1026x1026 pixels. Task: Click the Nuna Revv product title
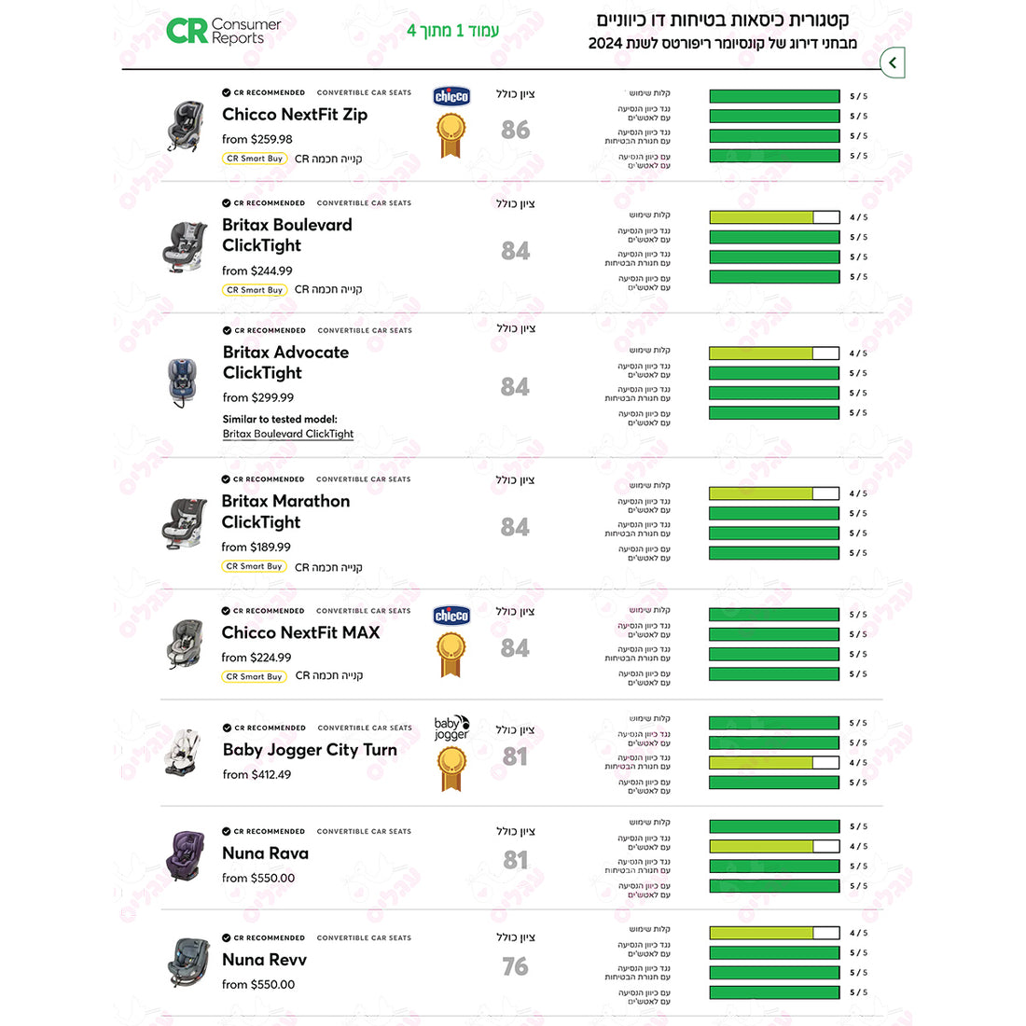coord(264,960)
